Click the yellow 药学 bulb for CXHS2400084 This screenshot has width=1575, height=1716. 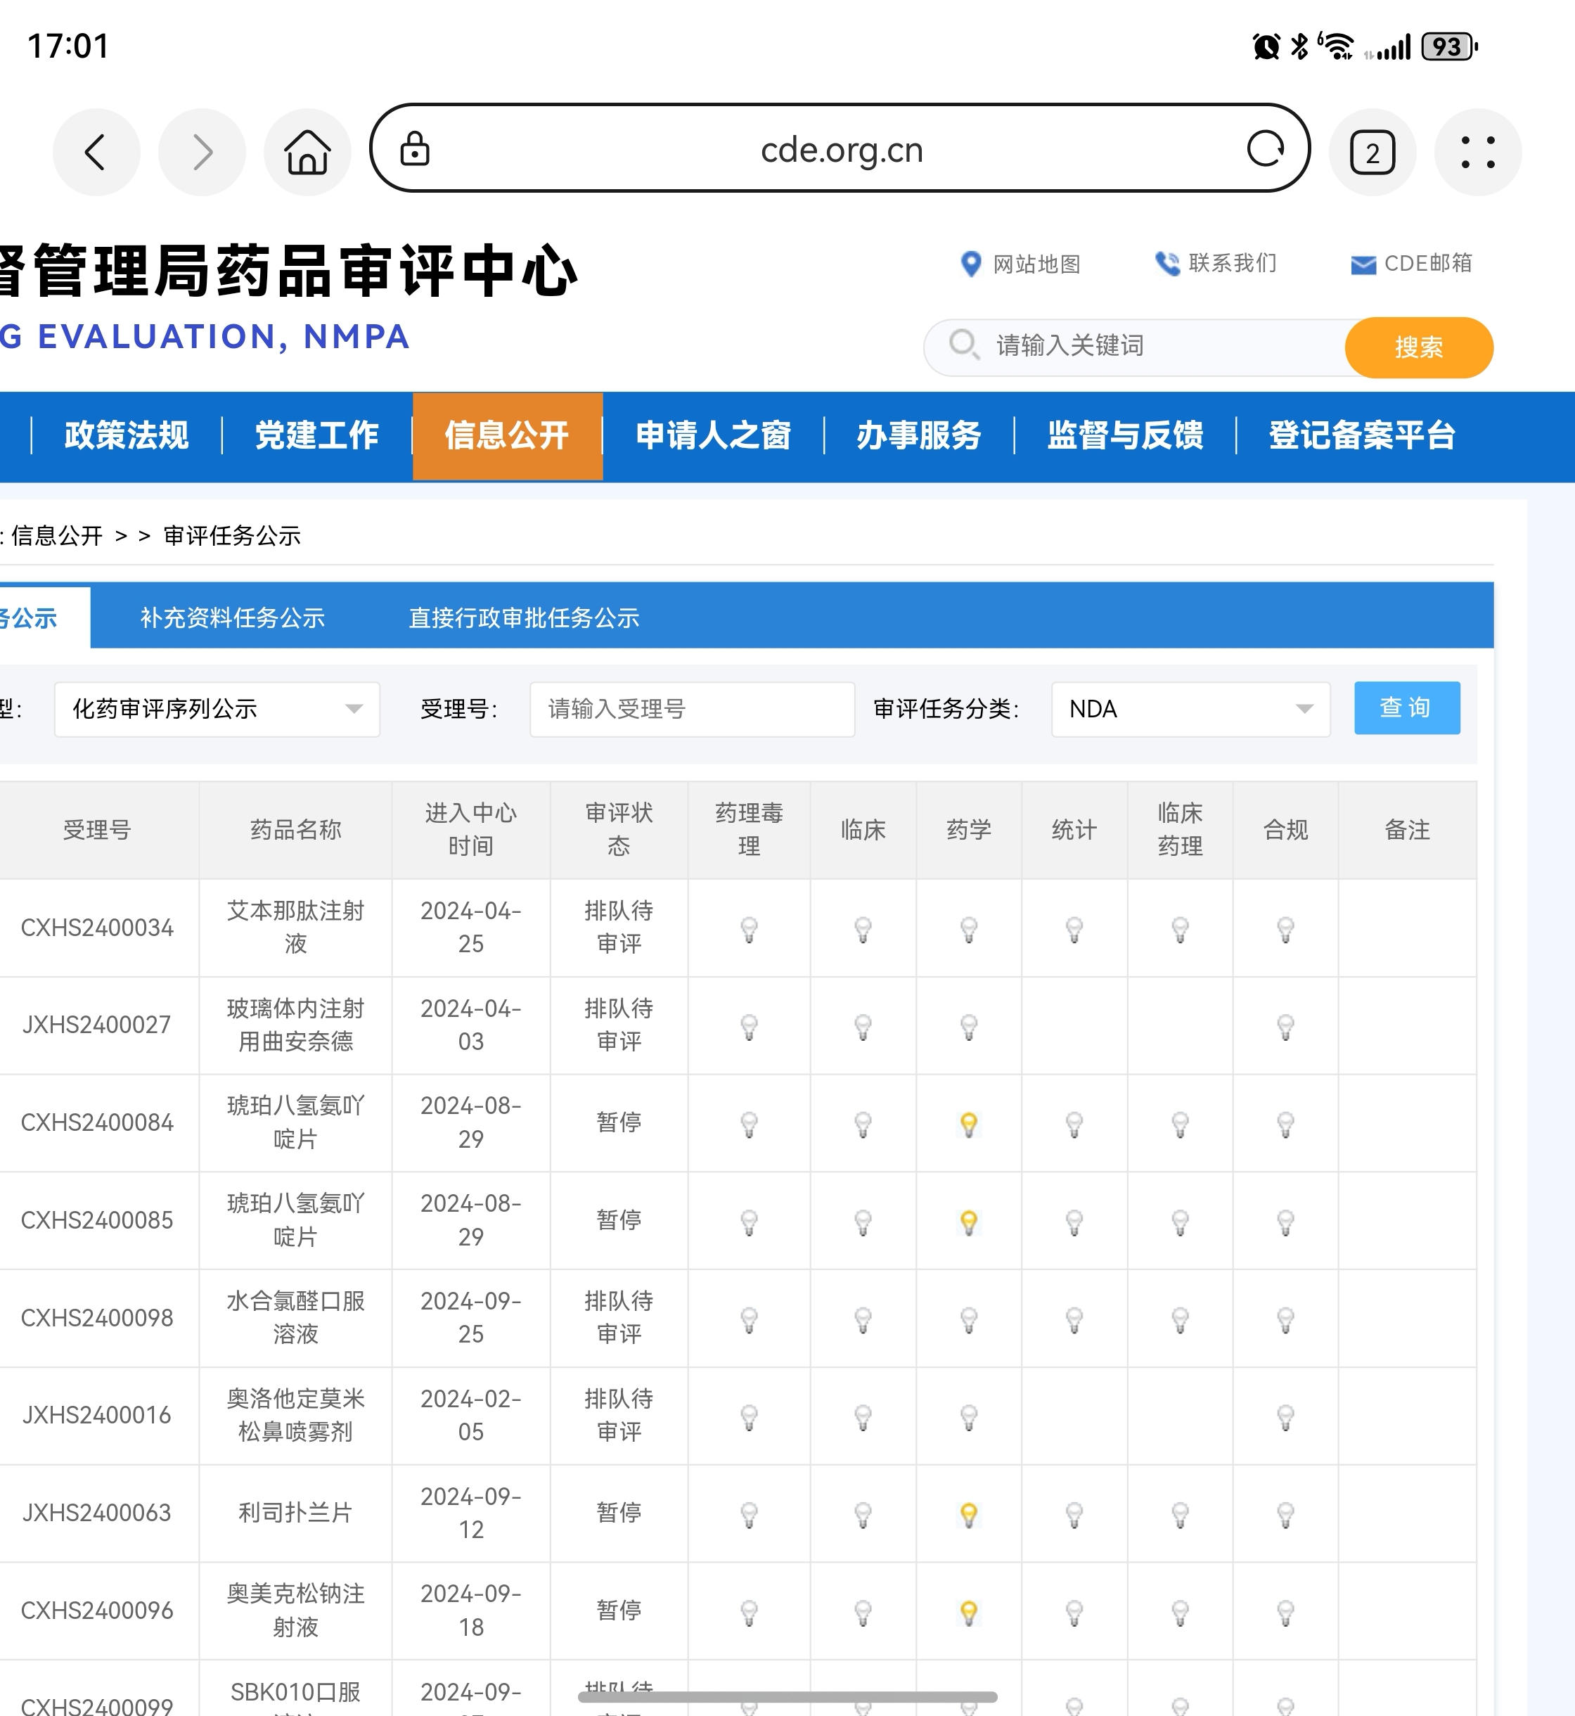click(968, 1125)
